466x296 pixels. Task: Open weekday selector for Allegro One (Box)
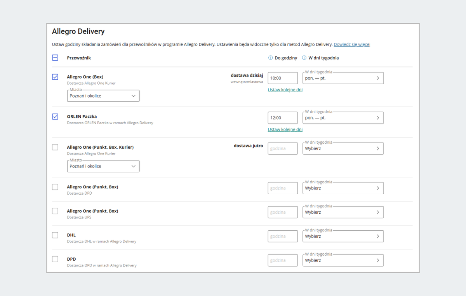point(343,78)
